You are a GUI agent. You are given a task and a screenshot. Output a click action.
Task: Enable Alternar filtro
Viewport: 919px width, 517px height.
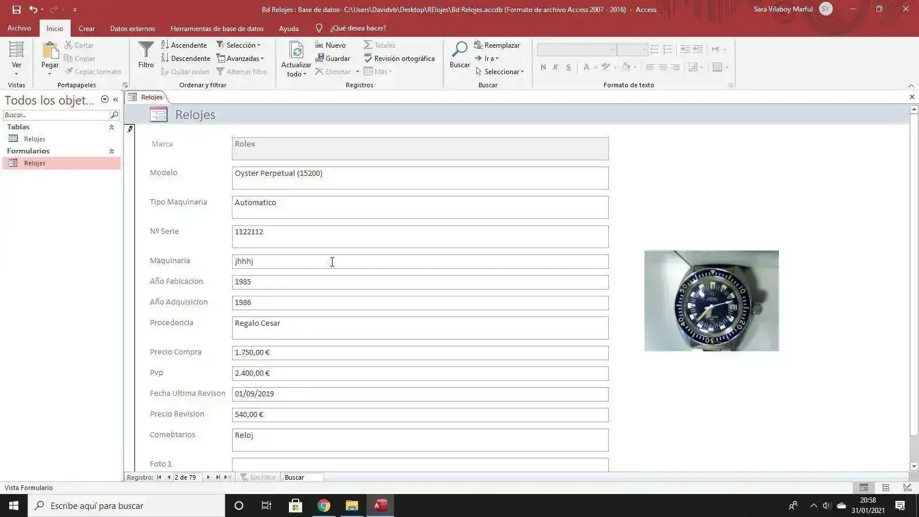click(242, 71)
